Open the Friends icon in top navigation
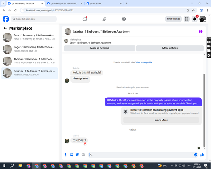Image resolution: width=211 pixels, height=169 pixels. pos(104,19)
